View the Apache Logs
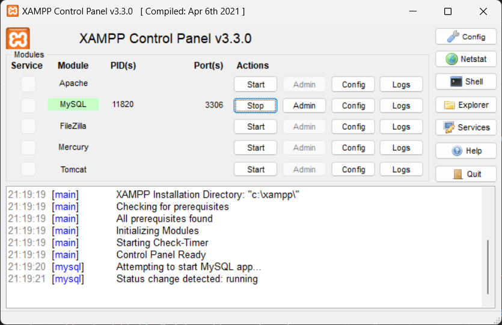The image size is (502, 325). point(401,85)
